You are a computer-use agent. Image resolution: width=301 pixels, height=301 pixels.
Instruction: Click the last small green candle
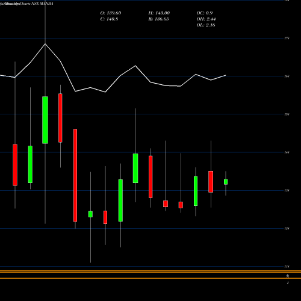pos(226,182)
